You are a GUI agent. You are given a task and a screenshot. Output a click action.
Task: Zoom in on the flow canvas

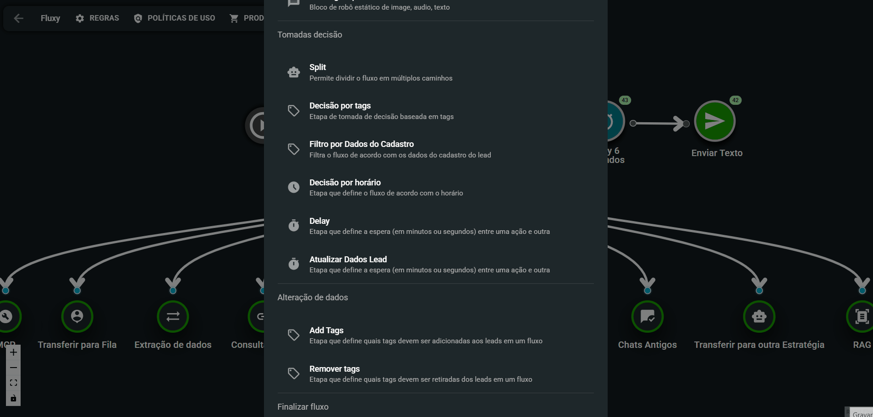tap(13, 352)
